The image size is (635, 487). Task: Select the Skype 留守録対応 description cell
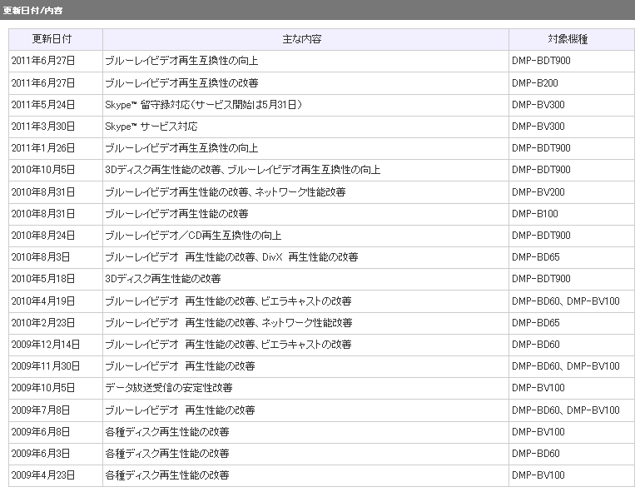coord(305,105)
